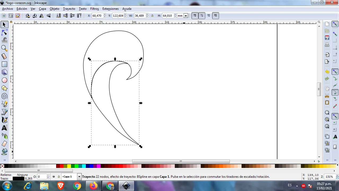The width and height of the screenshot is (339, 191).
Task: Choose the Measure ruler tool
Action: 4,56
